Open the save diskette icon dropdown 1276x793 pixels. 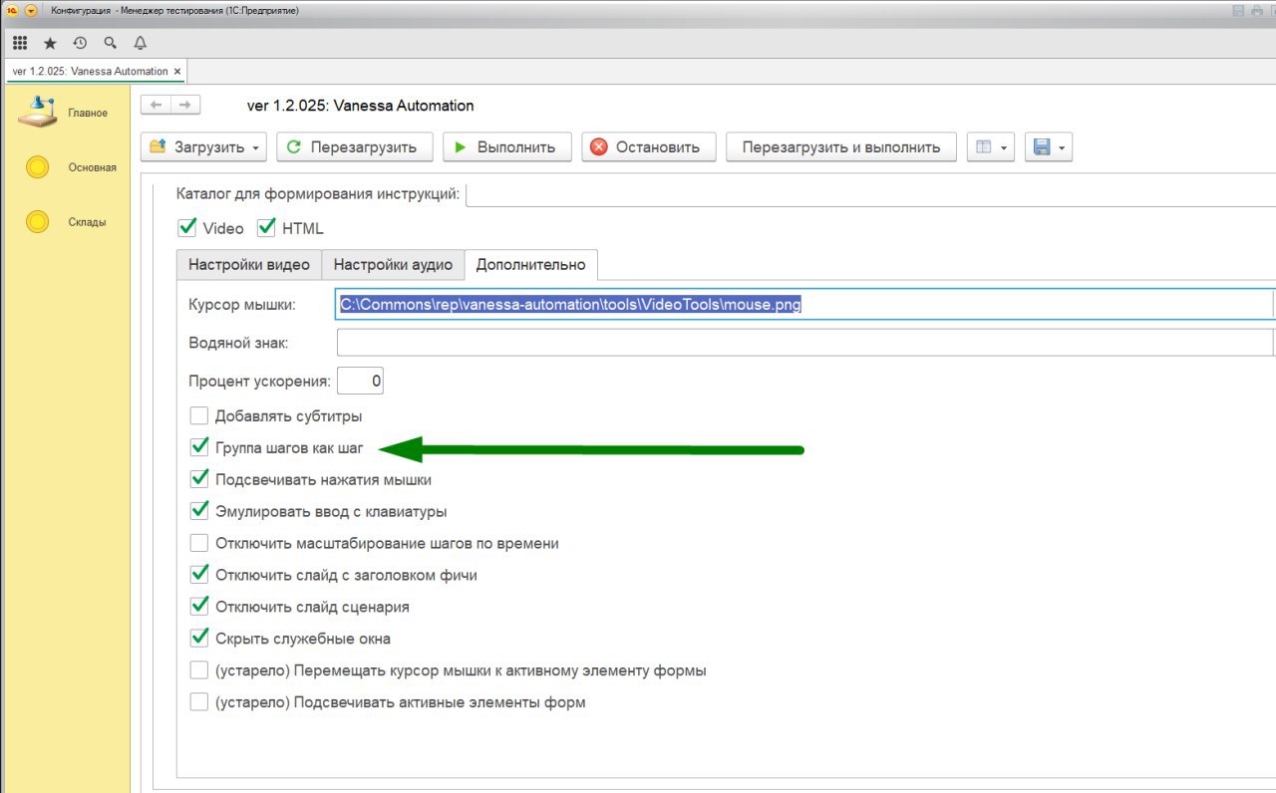1048,146
